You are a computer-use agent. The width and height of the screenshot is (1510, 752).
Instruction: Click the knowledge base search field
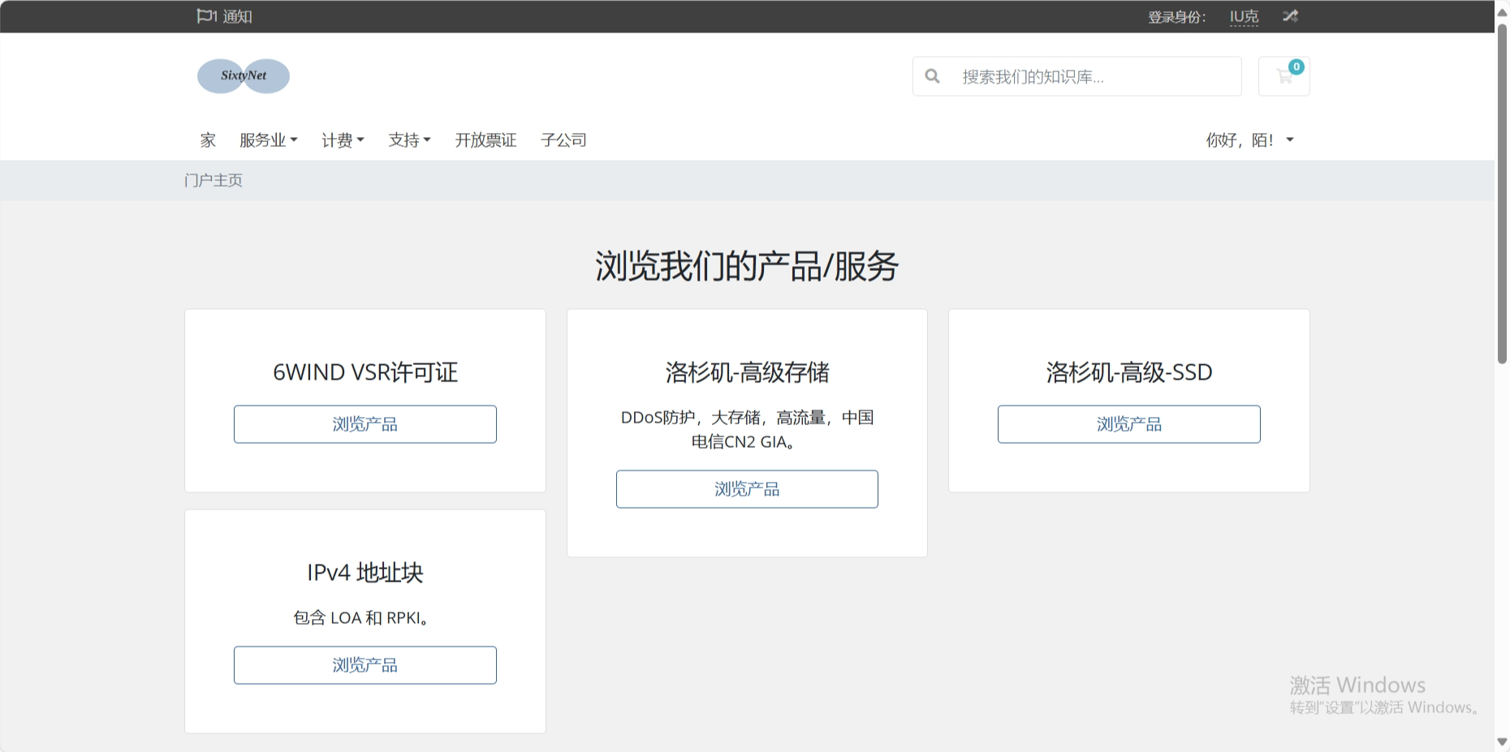[x=1080, y=75]
